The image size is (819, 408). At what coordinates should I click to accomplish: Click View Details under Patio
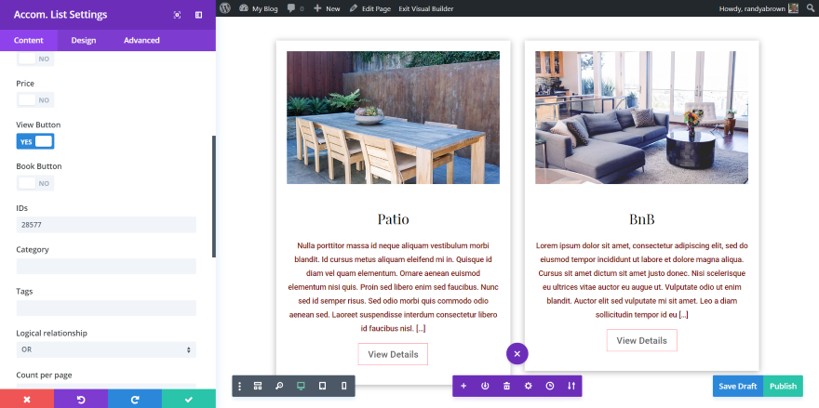coord(393,354)
